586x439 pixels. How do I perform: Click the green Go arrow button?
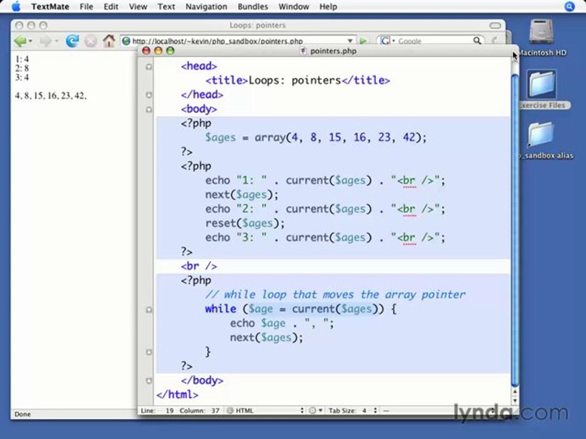click(363, 41)
